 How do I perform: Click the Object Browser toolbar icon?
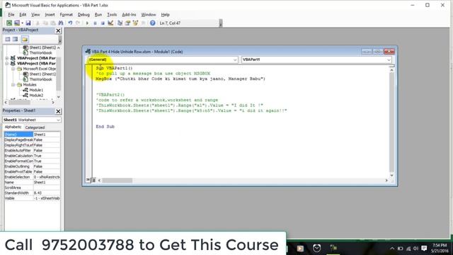[135, 23]
